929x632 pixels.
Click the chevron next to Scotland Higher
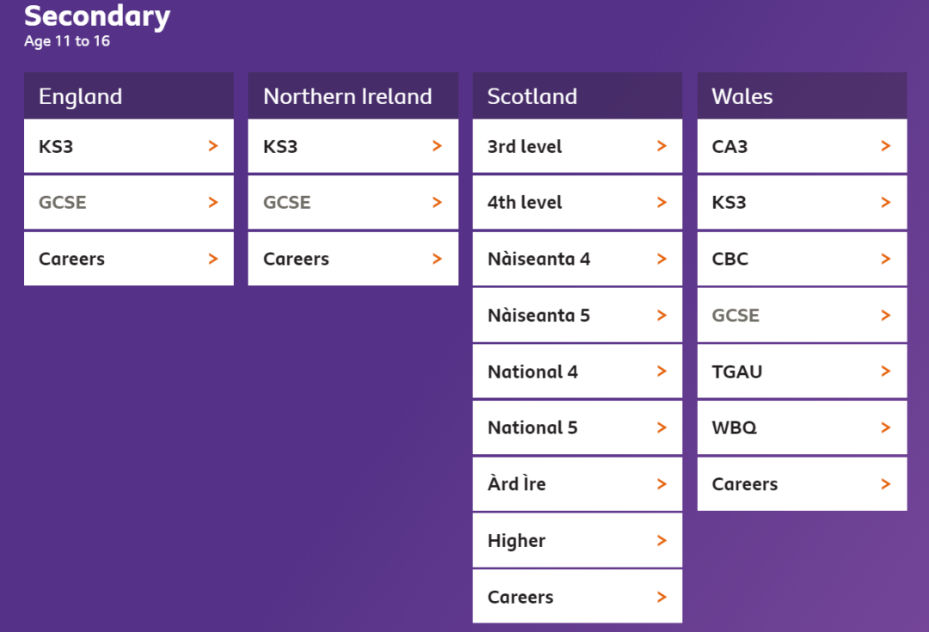point(661,541)
